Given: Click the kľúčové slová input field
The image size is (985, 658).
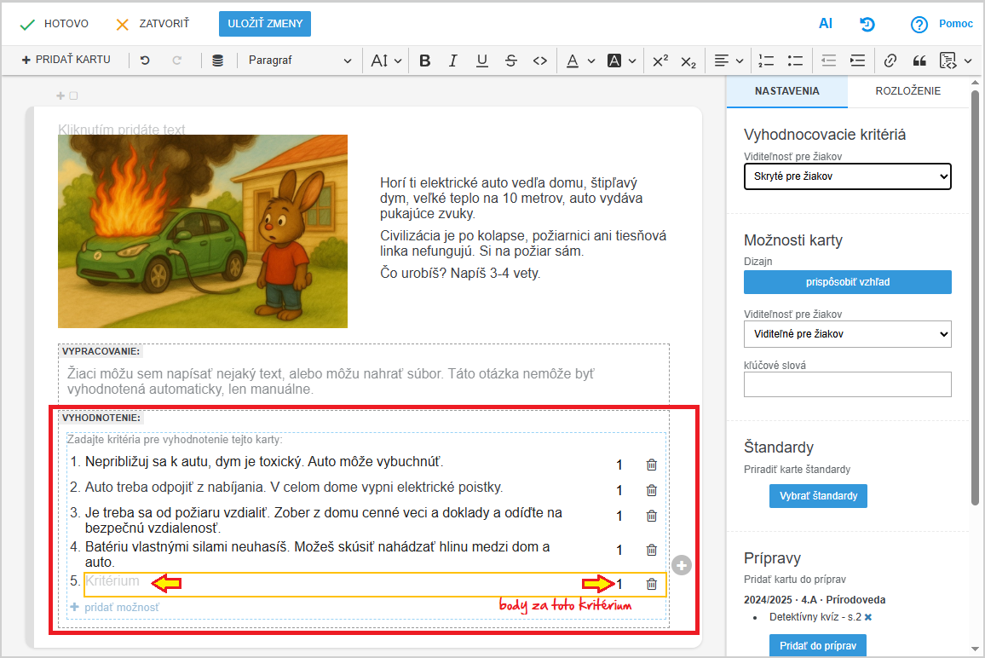Looking at the screenshot, I should coord(848,384).
